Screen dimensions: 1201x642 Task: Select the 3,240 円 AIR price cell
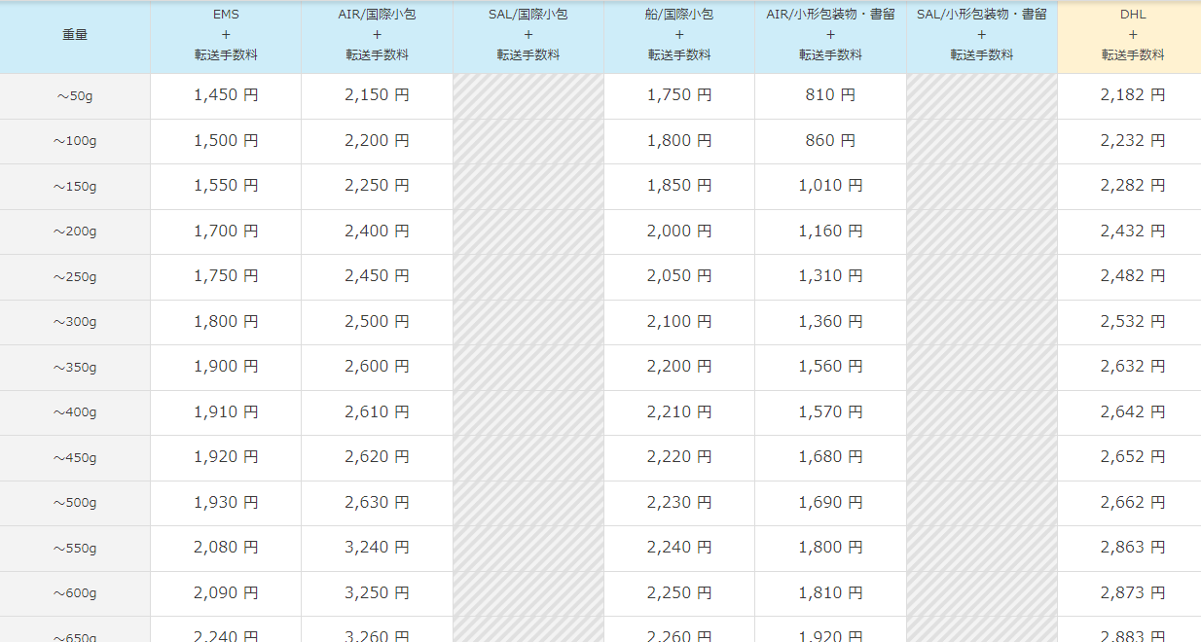tap(377, 548)
